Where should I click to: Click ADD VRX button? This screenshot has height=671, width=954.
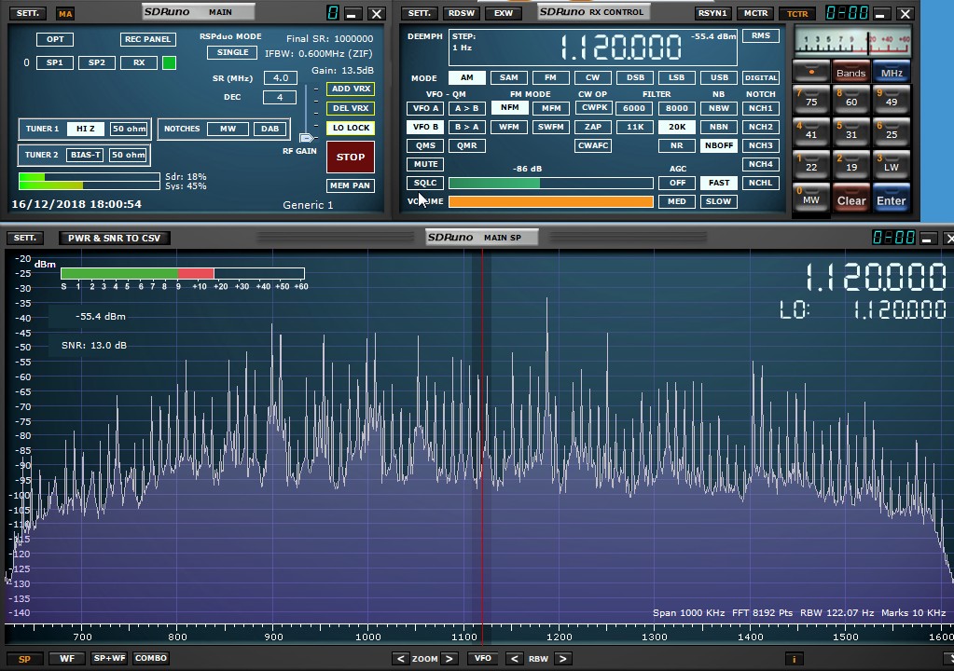pyautogui.click(x=351, y=89)
